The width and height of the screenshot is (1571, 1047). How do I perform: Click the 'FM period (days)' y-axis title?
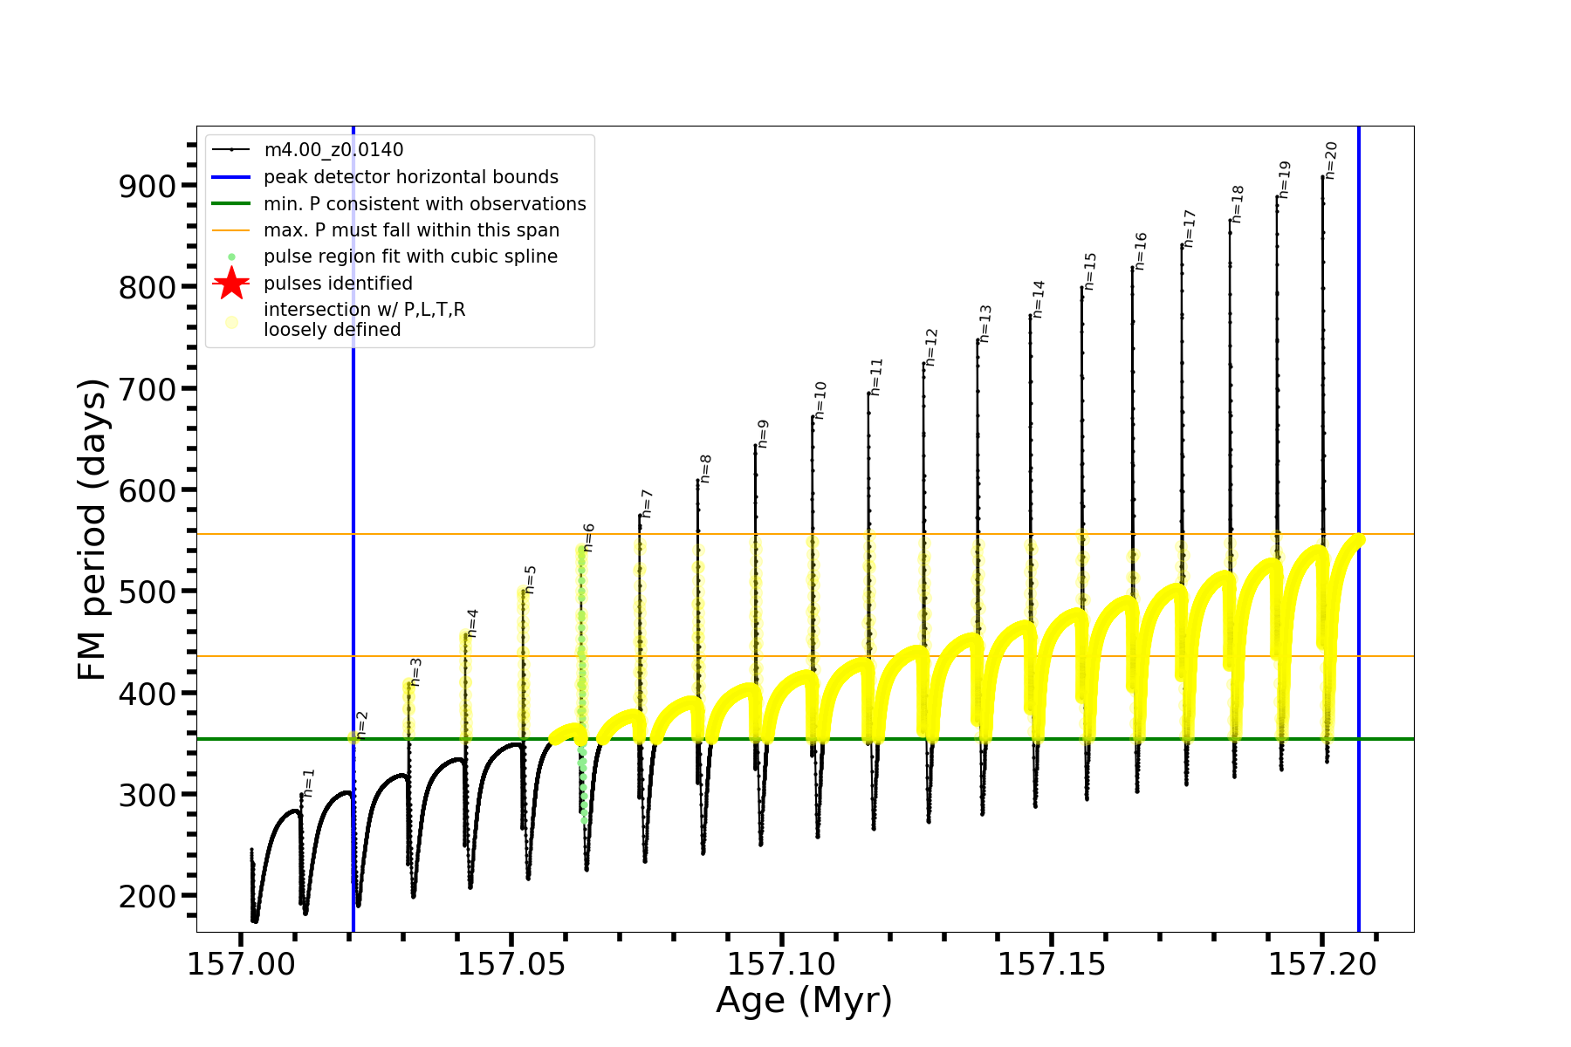tap(92, 529)
